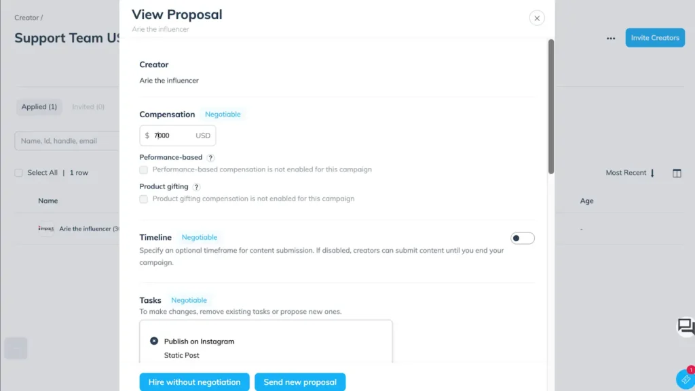The image size is (695, 391).
Task: Tick the Select All checkbox
Action: pos(19,173)
